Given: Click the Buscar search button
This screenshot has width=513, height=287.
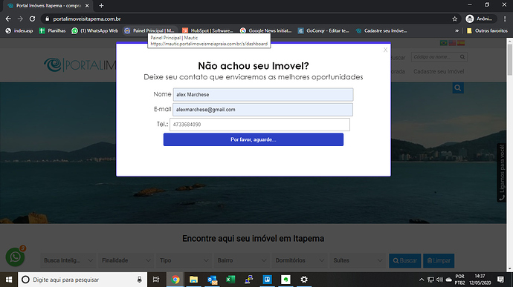Looking at the screenshot, I should [404, 260].
